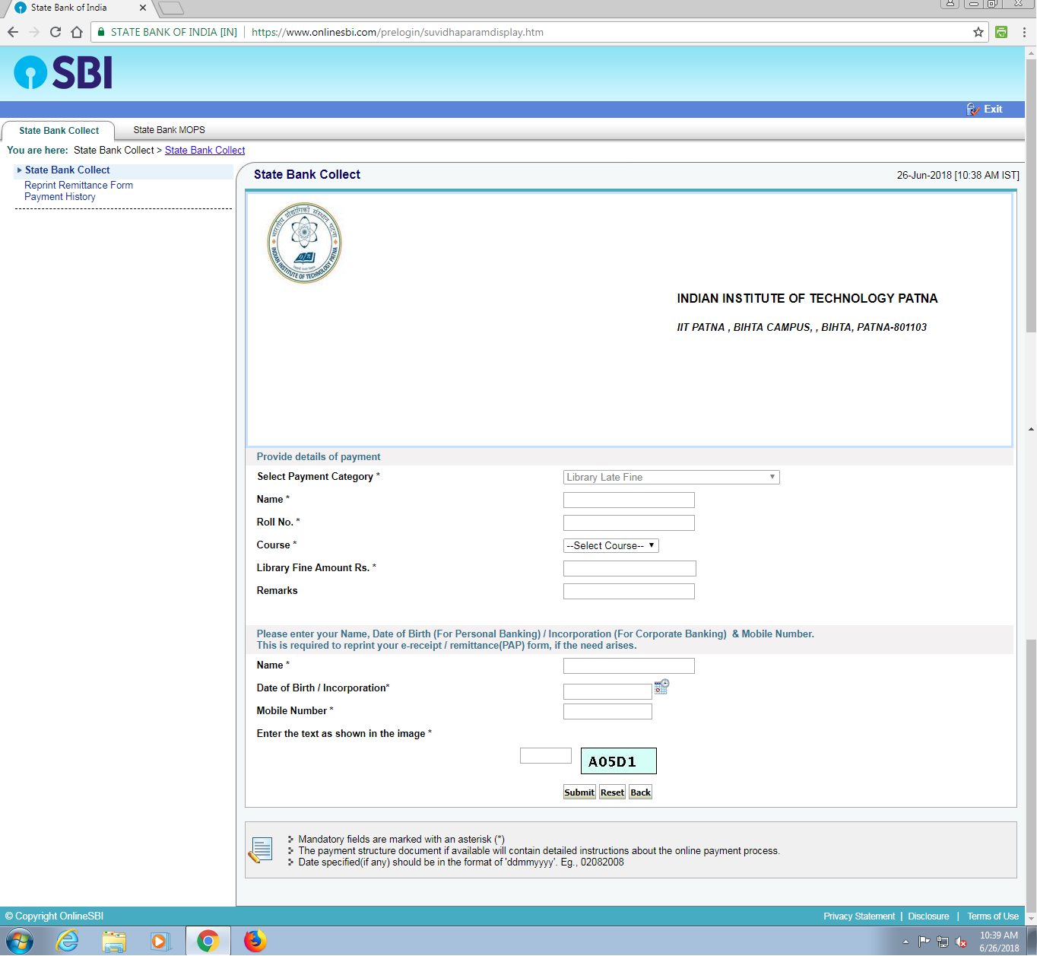The height and width of the screenshot is (956, 1037).
Task: Click the muted volume tray icon
Action: pyautogui.click(x=961, y=942)
